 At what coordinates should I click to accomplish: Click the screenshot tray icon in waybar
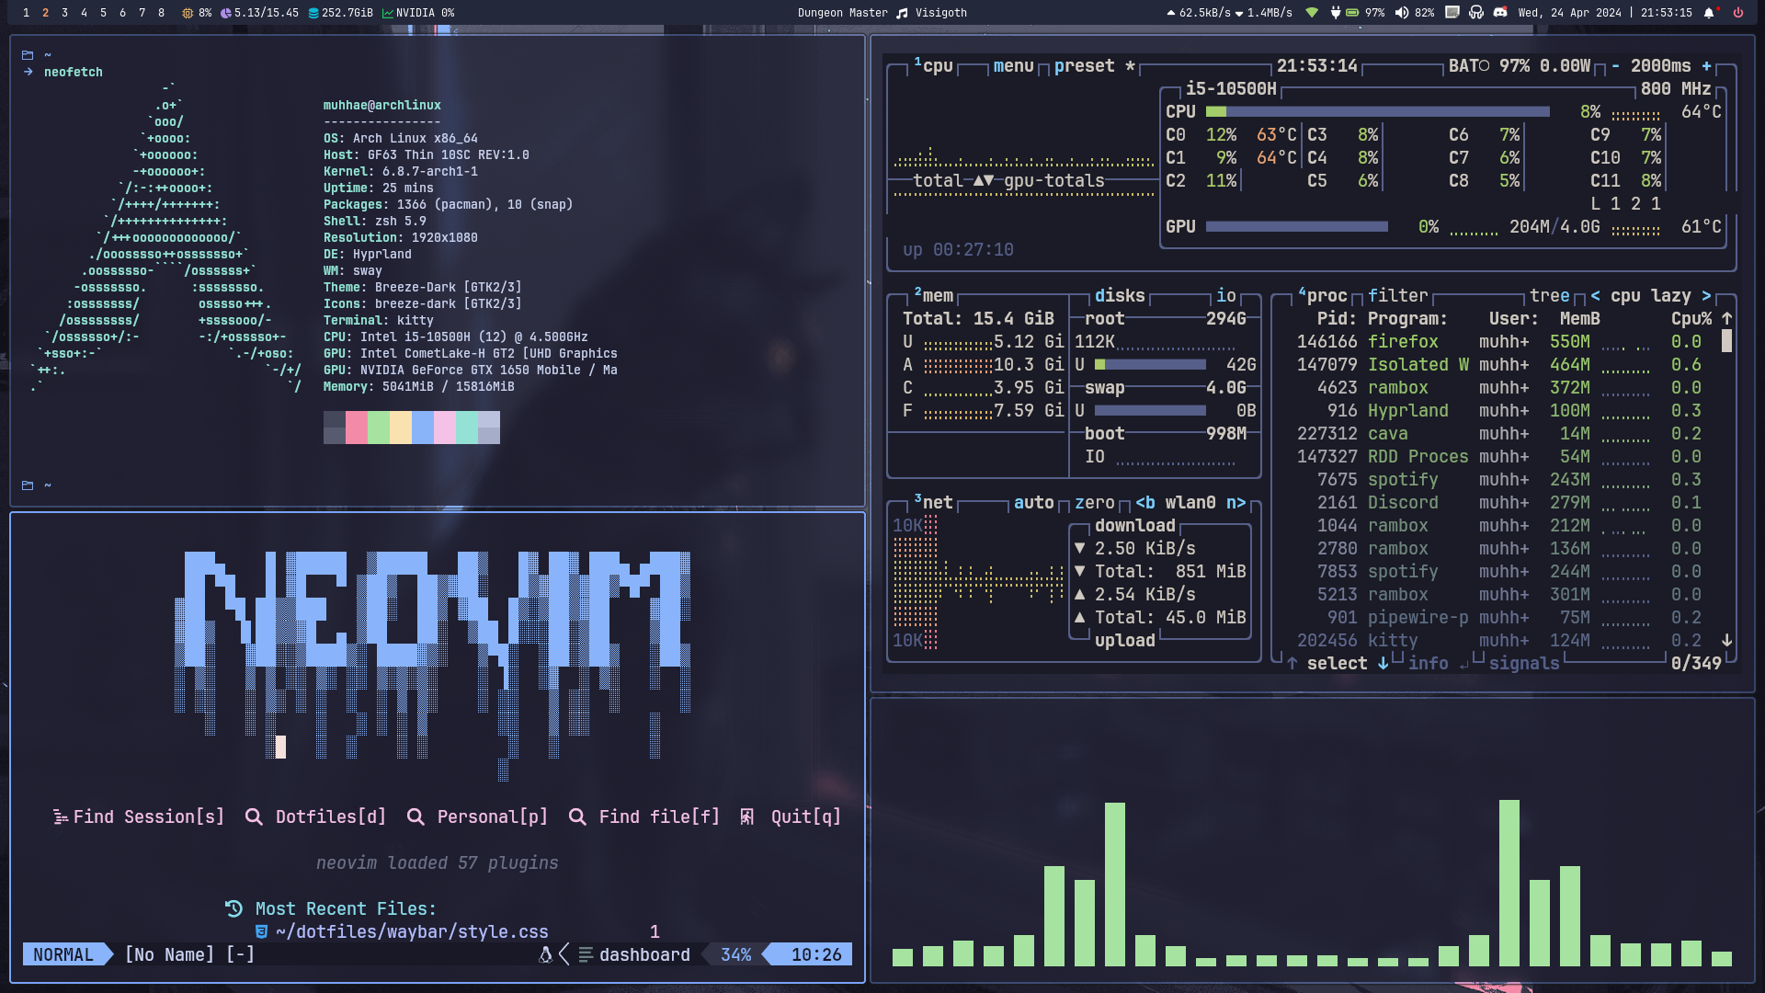1452,12
